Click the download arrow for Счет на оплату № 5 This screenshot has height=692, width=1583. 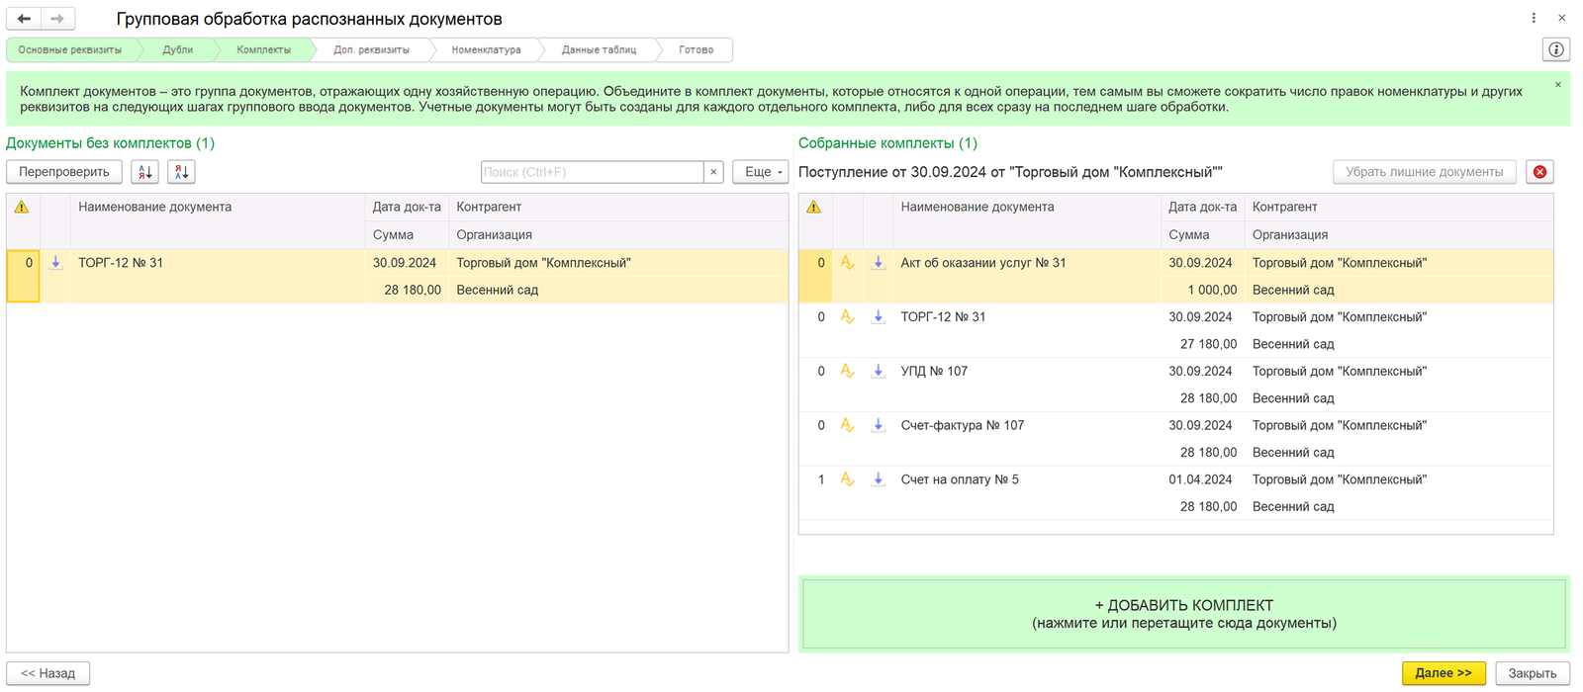click(878, 479)
